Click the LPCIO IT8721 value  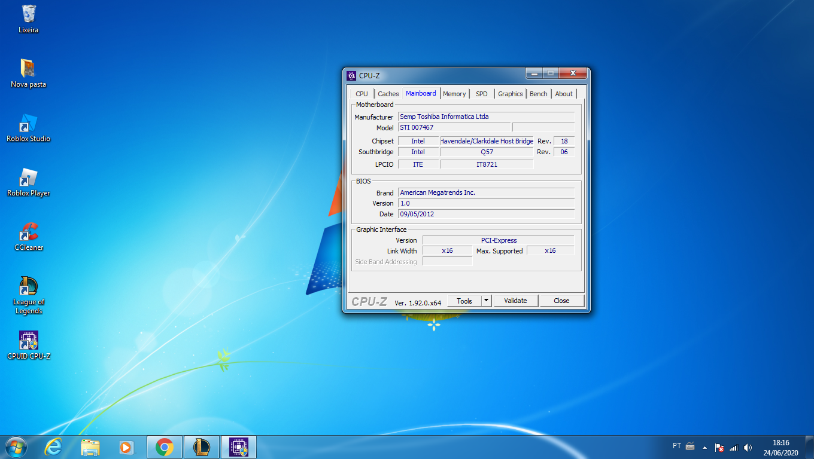487,164
